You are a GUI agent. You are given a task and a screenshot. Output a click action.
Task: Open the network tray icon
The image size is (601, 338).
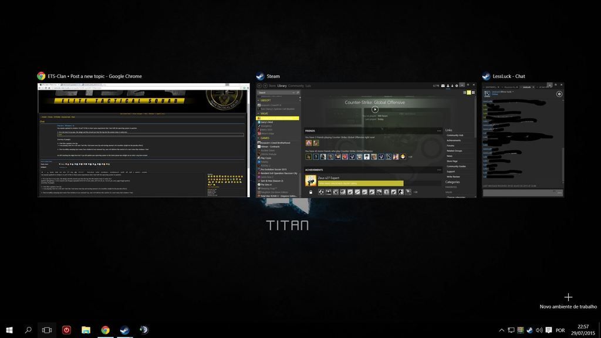pyautogui.click(x=511, y=330)
